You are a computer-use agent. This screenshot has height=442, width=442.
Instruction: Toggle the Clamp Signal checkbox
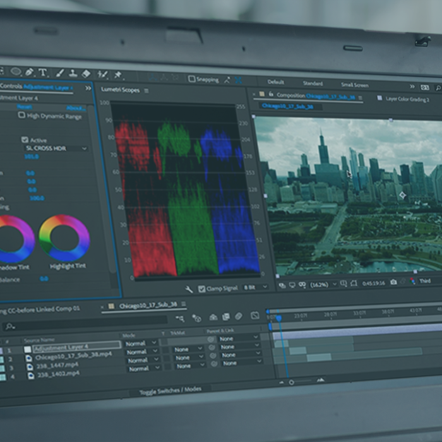click(201, 289)
